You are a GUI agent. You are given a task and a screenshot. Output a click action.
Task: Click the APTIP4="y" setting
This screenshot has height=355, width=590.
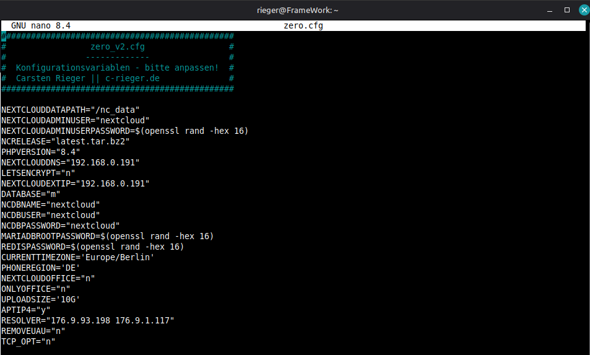click(x=25, y=310)
